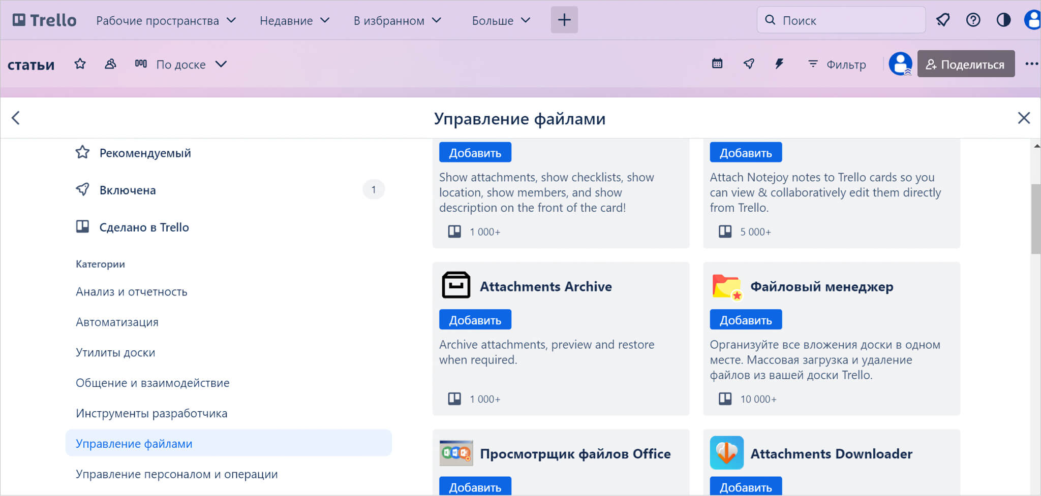Screen dimensions: 1041x496
Task: Star the статьи board
Action: click(x=80, y=64)
